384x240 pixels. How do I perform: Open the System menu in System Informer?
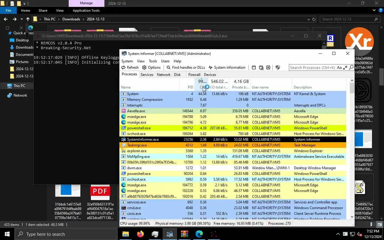click(x=127, y=61)
